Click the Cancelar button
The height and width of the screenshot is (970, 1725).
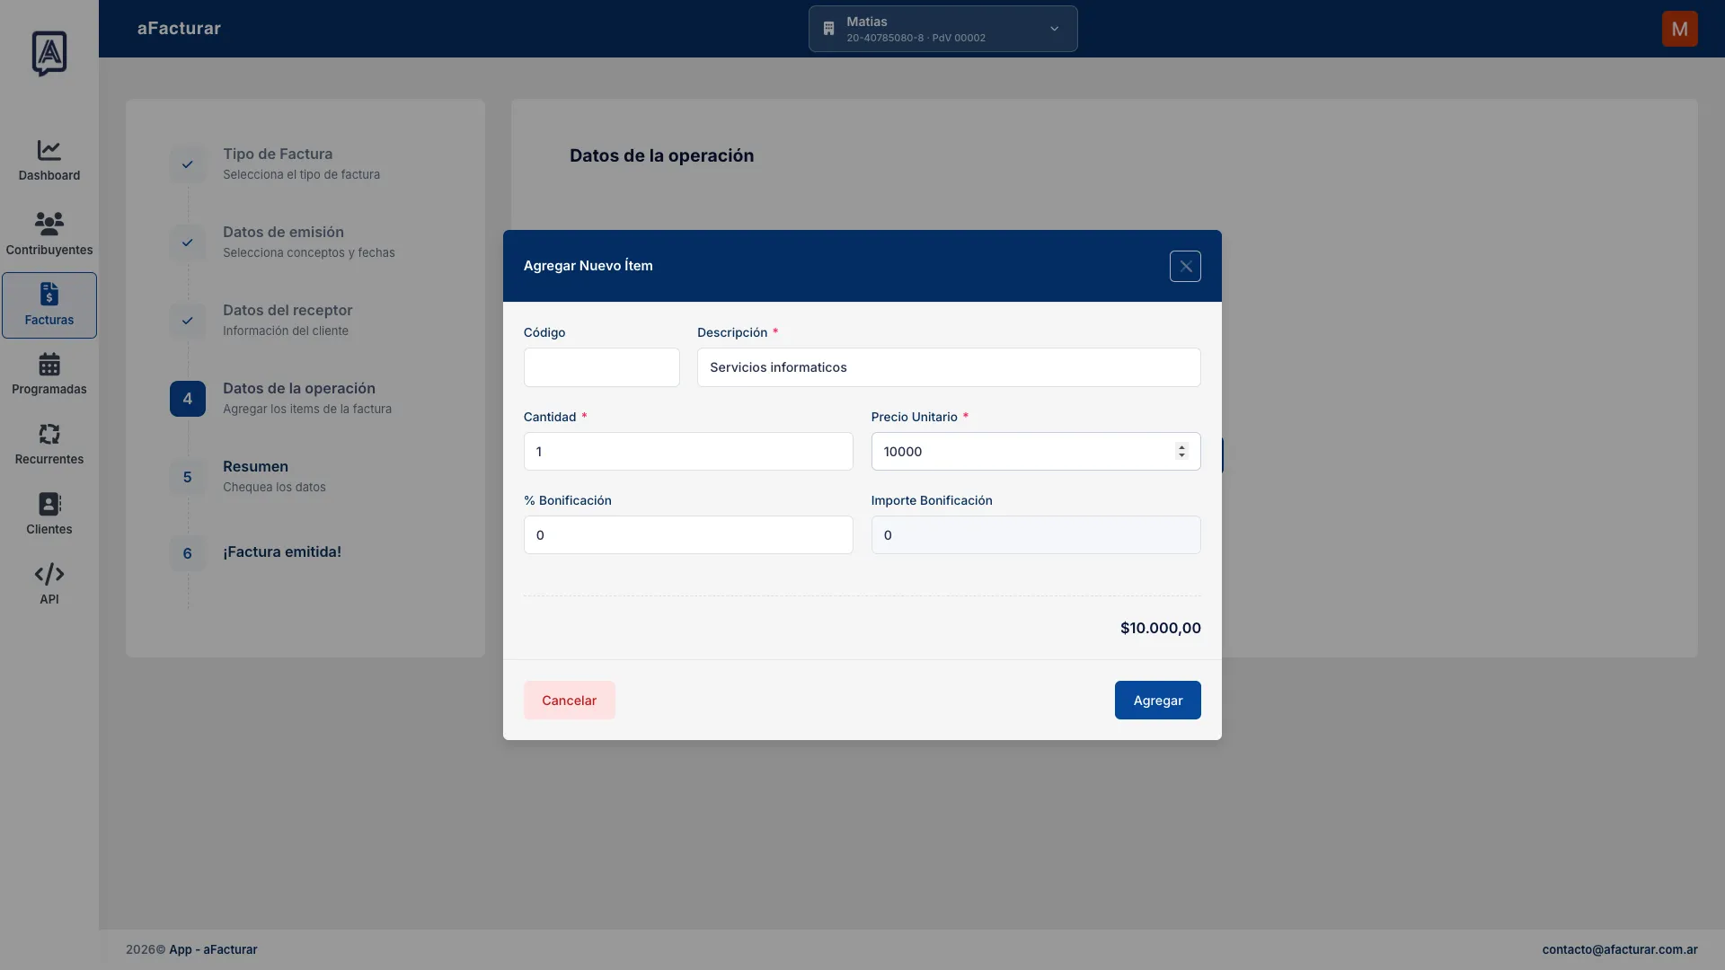pos(569,700)
